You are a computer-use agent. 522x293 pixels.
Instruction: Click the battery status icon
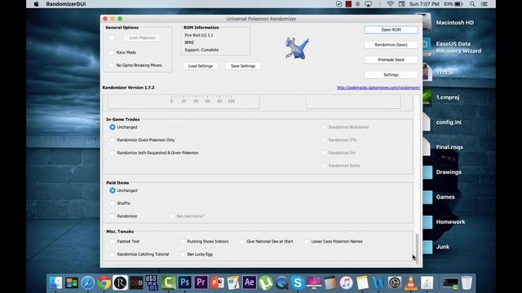click(458, 4)
